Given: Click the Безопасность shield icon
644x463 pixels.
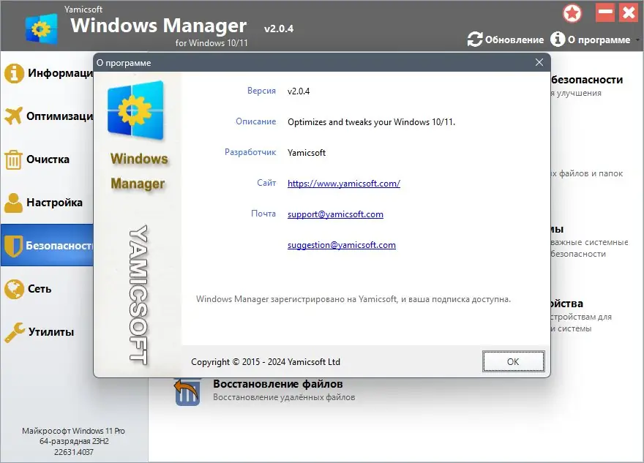Looking at the screenshot, I should [x=14, y=246].
